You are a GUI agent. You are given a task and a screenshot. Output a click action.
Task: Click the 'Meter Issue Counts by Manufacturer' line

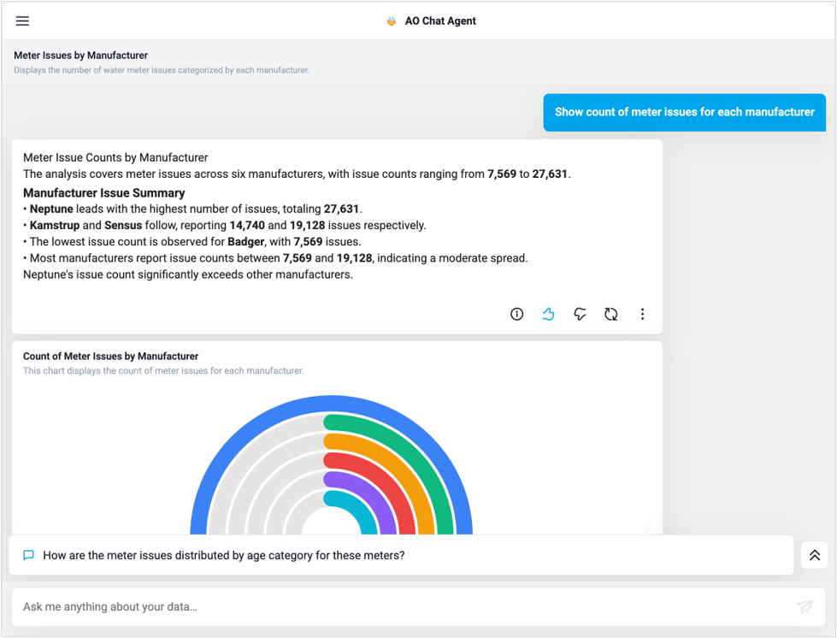(x=115, y=157)
